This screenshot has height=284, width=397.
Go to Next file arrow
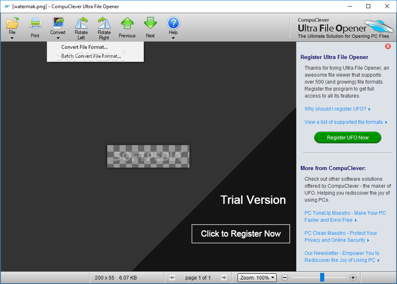point(150,23)
